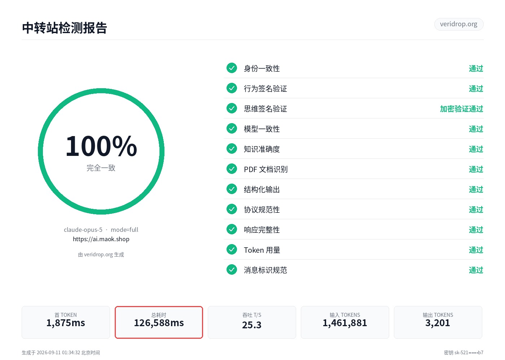Click the 协议规范性 row label
Image resolution: width=505 pixels, height=360 pixels.
[262, 210]
